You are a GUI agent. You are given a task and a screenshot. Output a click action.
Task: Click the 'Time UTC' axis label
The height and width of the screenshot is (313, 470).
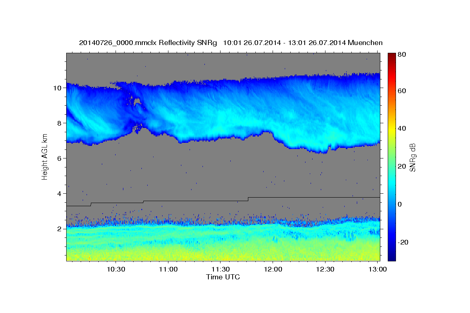coord(223,277)
